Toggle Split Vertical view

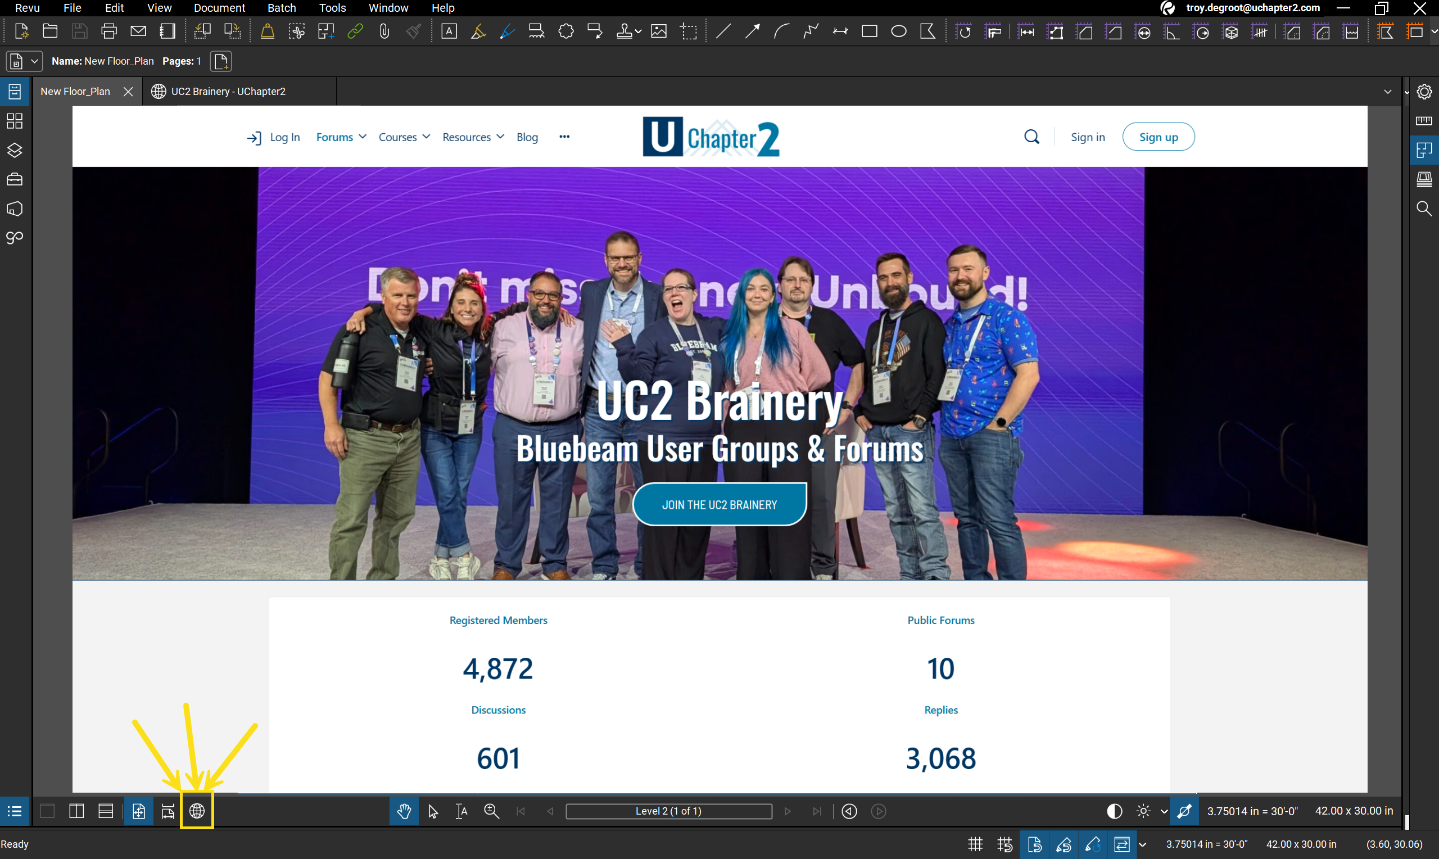[76, 811]
